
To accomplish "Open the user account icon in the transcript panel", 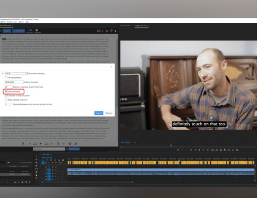I will [115, 31].
